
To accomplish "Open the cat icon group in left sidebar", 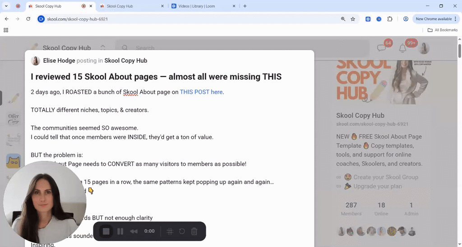I will [x=14, y=161].
